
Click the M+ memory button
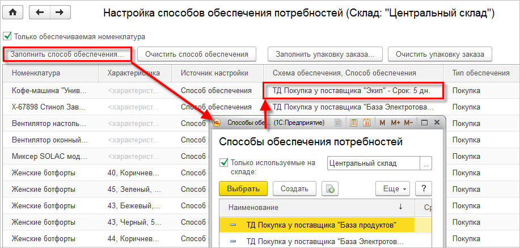[x=395, y=122]
